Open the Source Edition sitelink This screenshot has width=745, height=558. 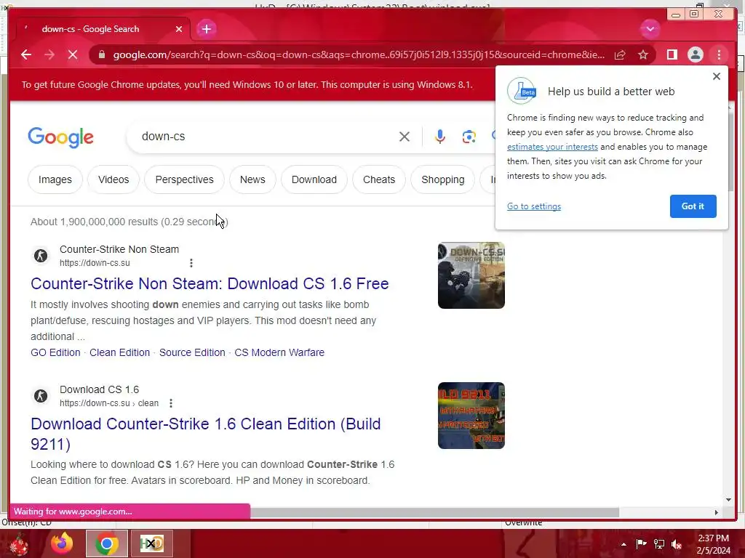[192, 352]
